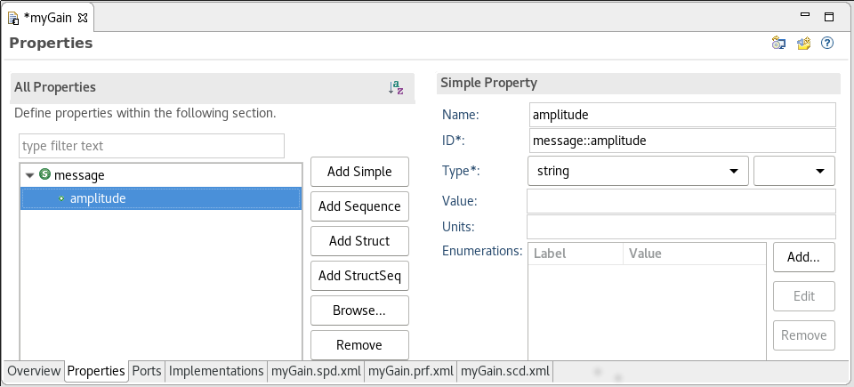
Task: Sort properties alphabetically with the a-z icon
Action: click(396, 87)
